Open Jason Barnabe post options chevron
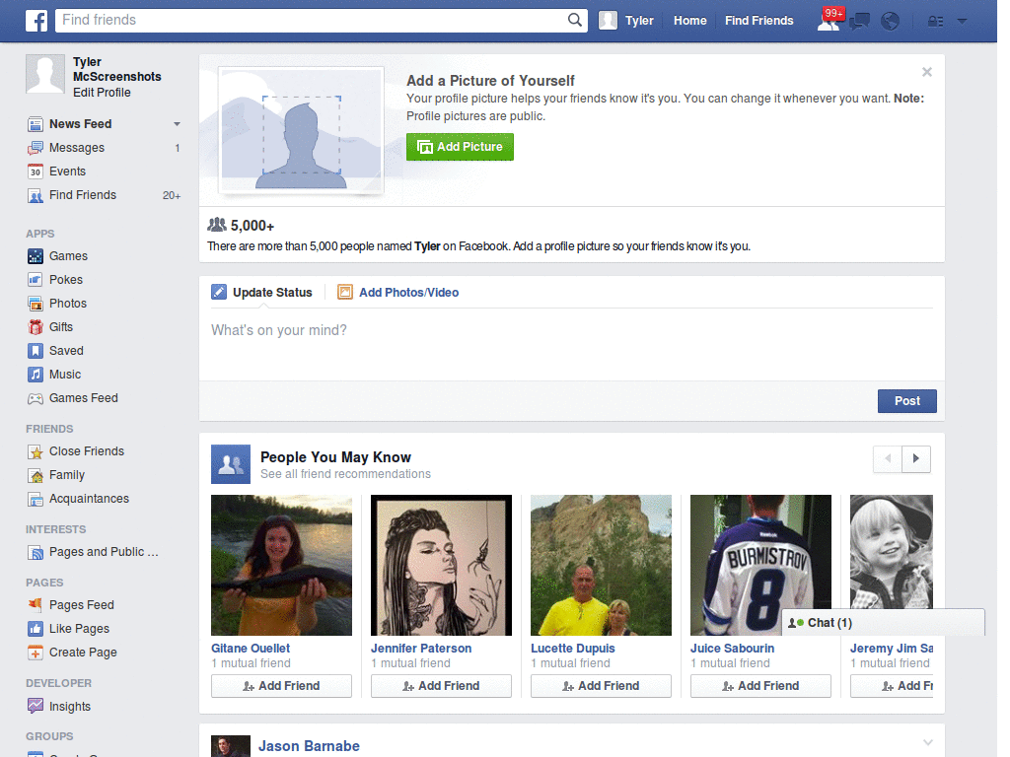 927,743
